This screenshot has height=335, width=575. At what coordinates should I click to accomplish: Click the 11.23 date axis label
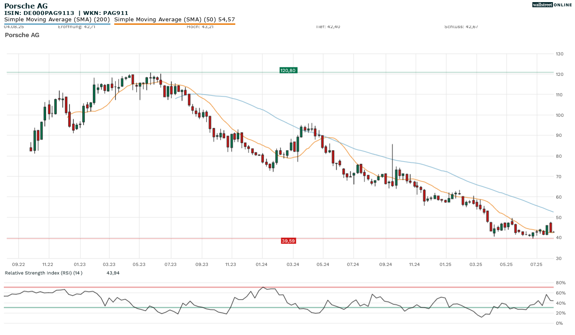231,265
